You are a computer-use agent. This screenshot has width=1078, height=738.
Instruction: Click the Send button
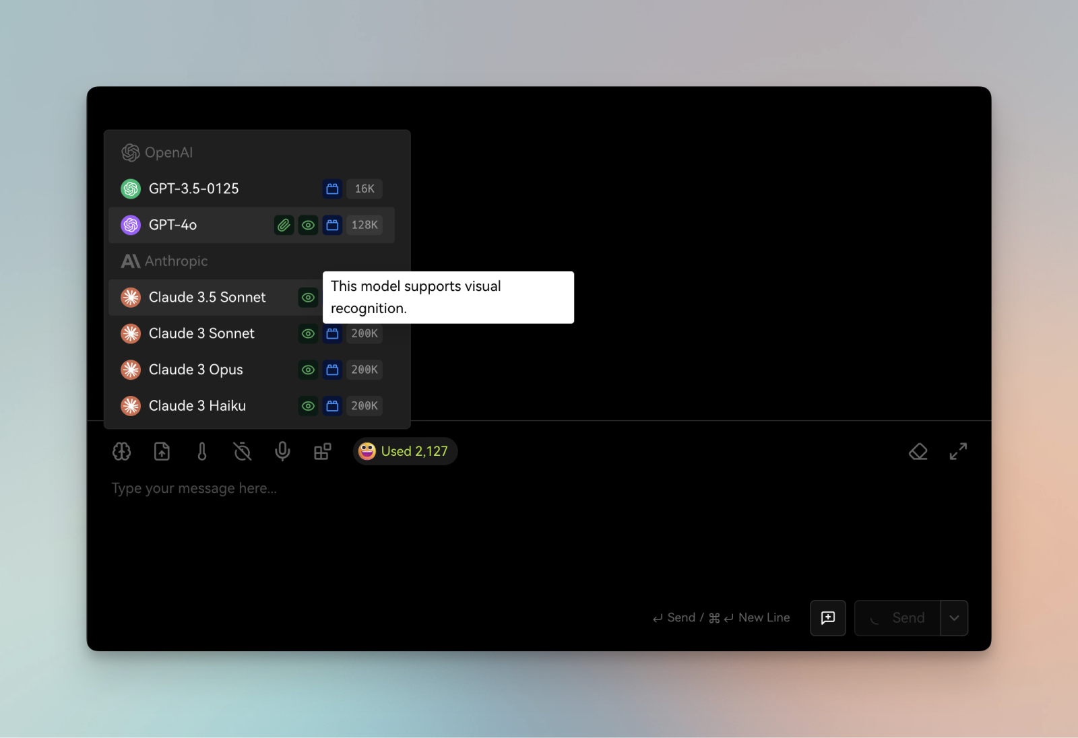point(897,618)
